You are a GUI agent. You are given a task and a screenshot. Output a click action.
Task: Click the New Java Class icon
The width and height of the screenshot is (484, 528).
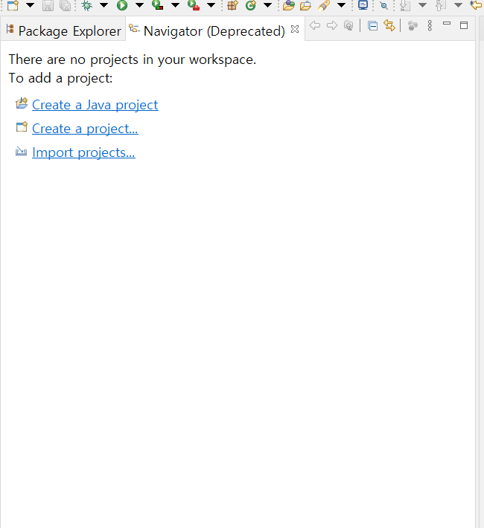pyautogui.click(x=251, y=5)
